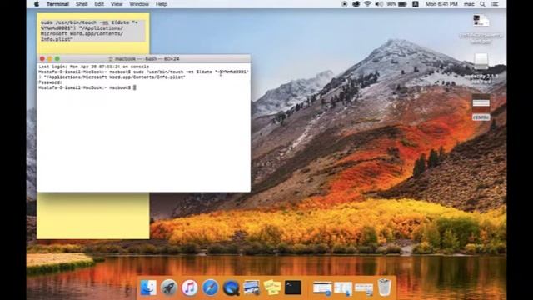
Task: Click the clock showing Mon 6:41 PM
Action: tap(441, 4)
